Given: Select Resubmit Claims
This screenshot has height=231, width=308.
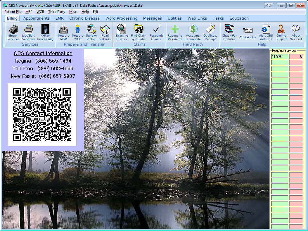Looking at the screenshot, I should (x=156, y=32).
